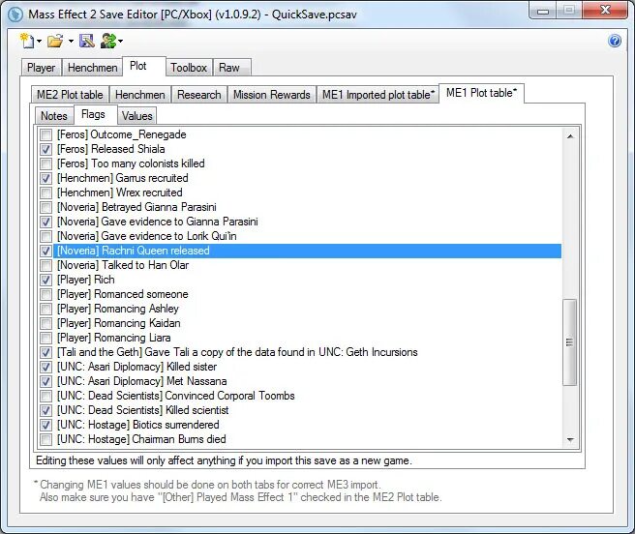The image size is (635, 534).
Task: Expand the Open folder dropdown arrow
Action: click(x=71, y=41)
